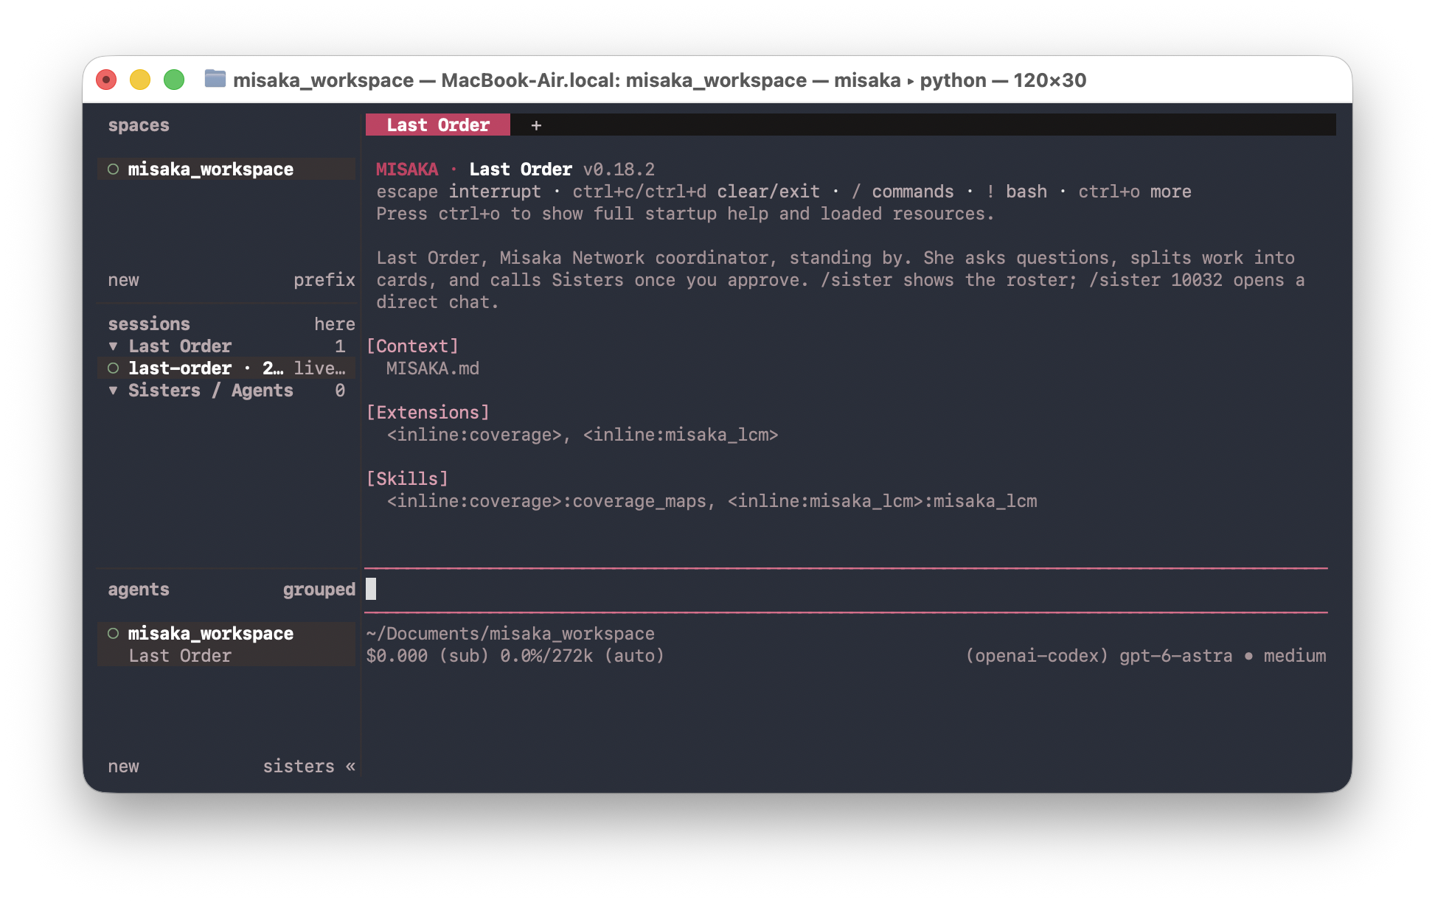1435x902 pixels.
Task: Click the sessions panel header
Action: pyautogui.click(x=149, y=324)
